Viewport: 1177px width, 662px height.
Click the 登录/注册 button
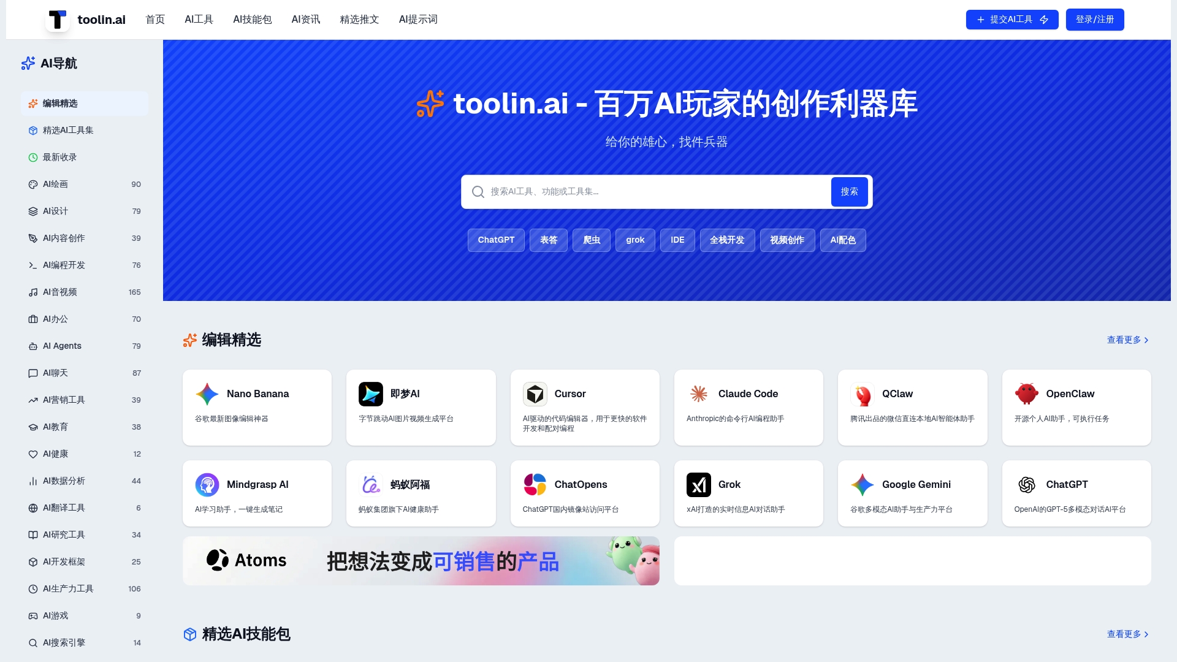point(1094,19)
